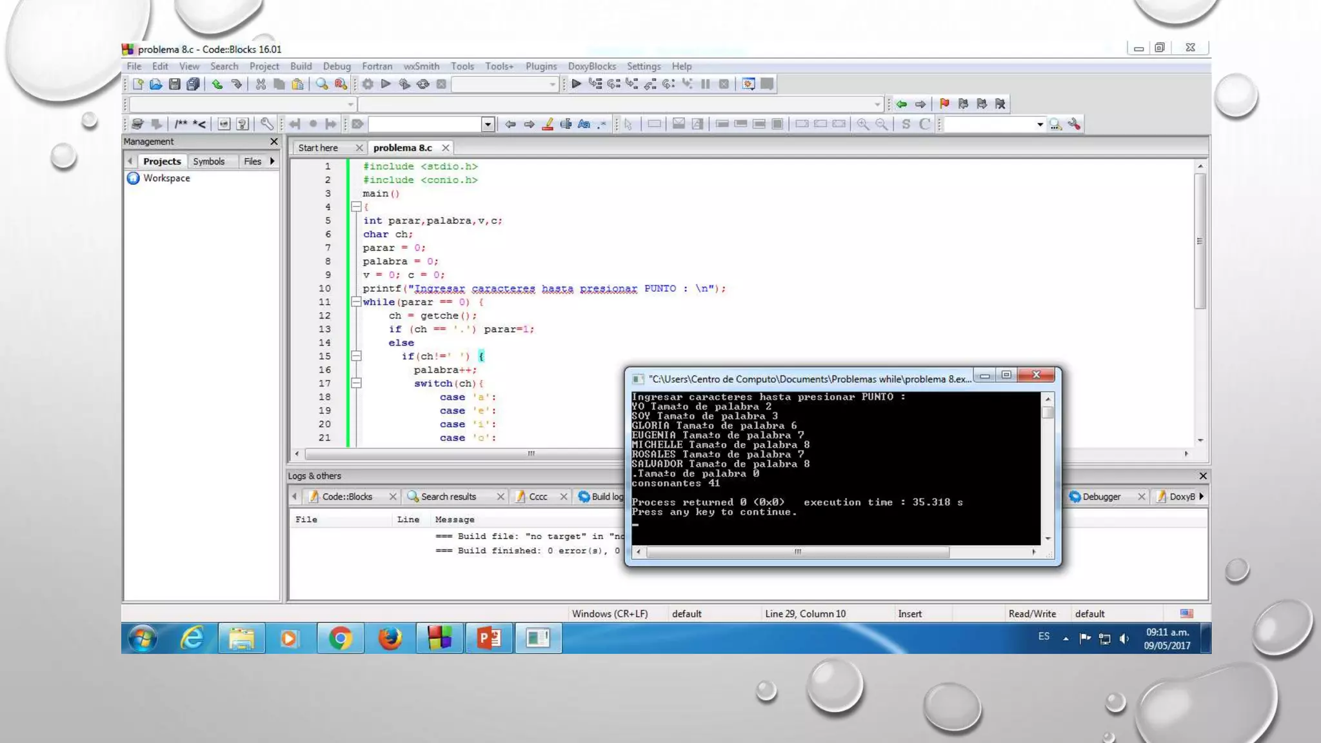This screenshot has height=743, width=1321.
Task: Start debugging with the Debug/Continue arrow
Action: 577,84
